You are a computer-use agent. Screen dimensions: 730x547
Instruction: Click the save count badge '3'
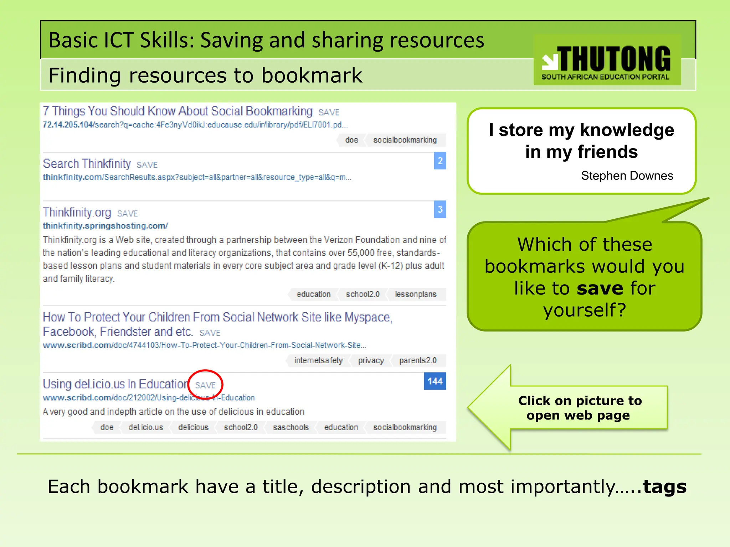click(x=440, y=209)
